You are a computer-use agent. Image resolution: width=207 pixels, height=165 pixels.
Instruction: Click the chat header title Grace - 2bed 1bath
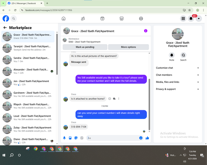point(93,31)
